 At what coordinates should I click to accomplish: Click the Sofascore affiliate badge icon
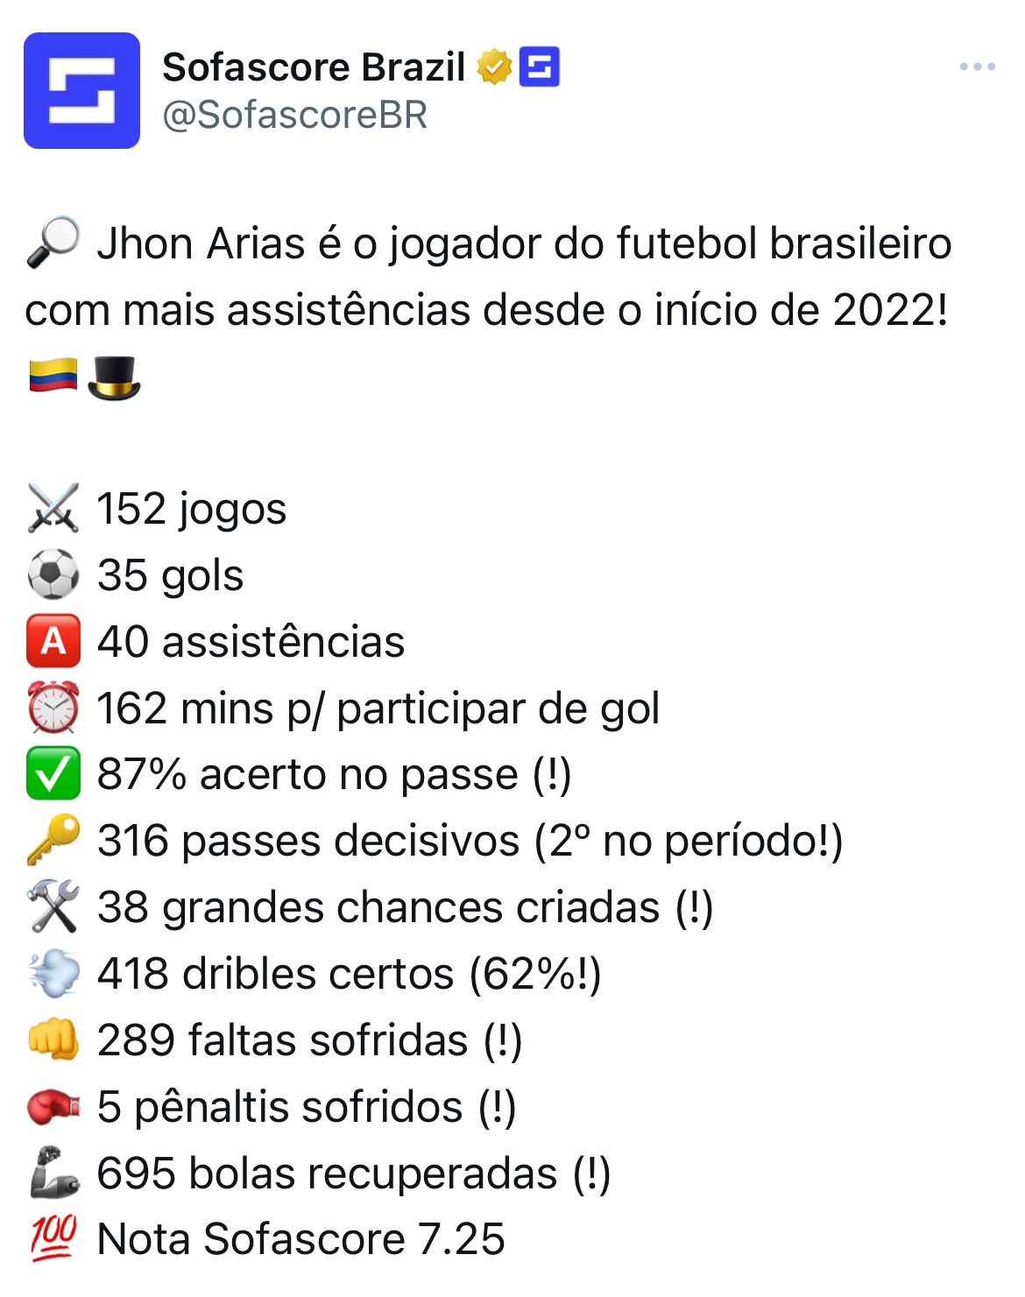click(x=540, y=67)
